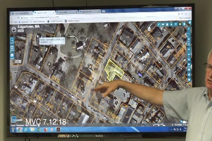Click the volume icon in the system tray
The image size is (212, 141).
point(180,130)
